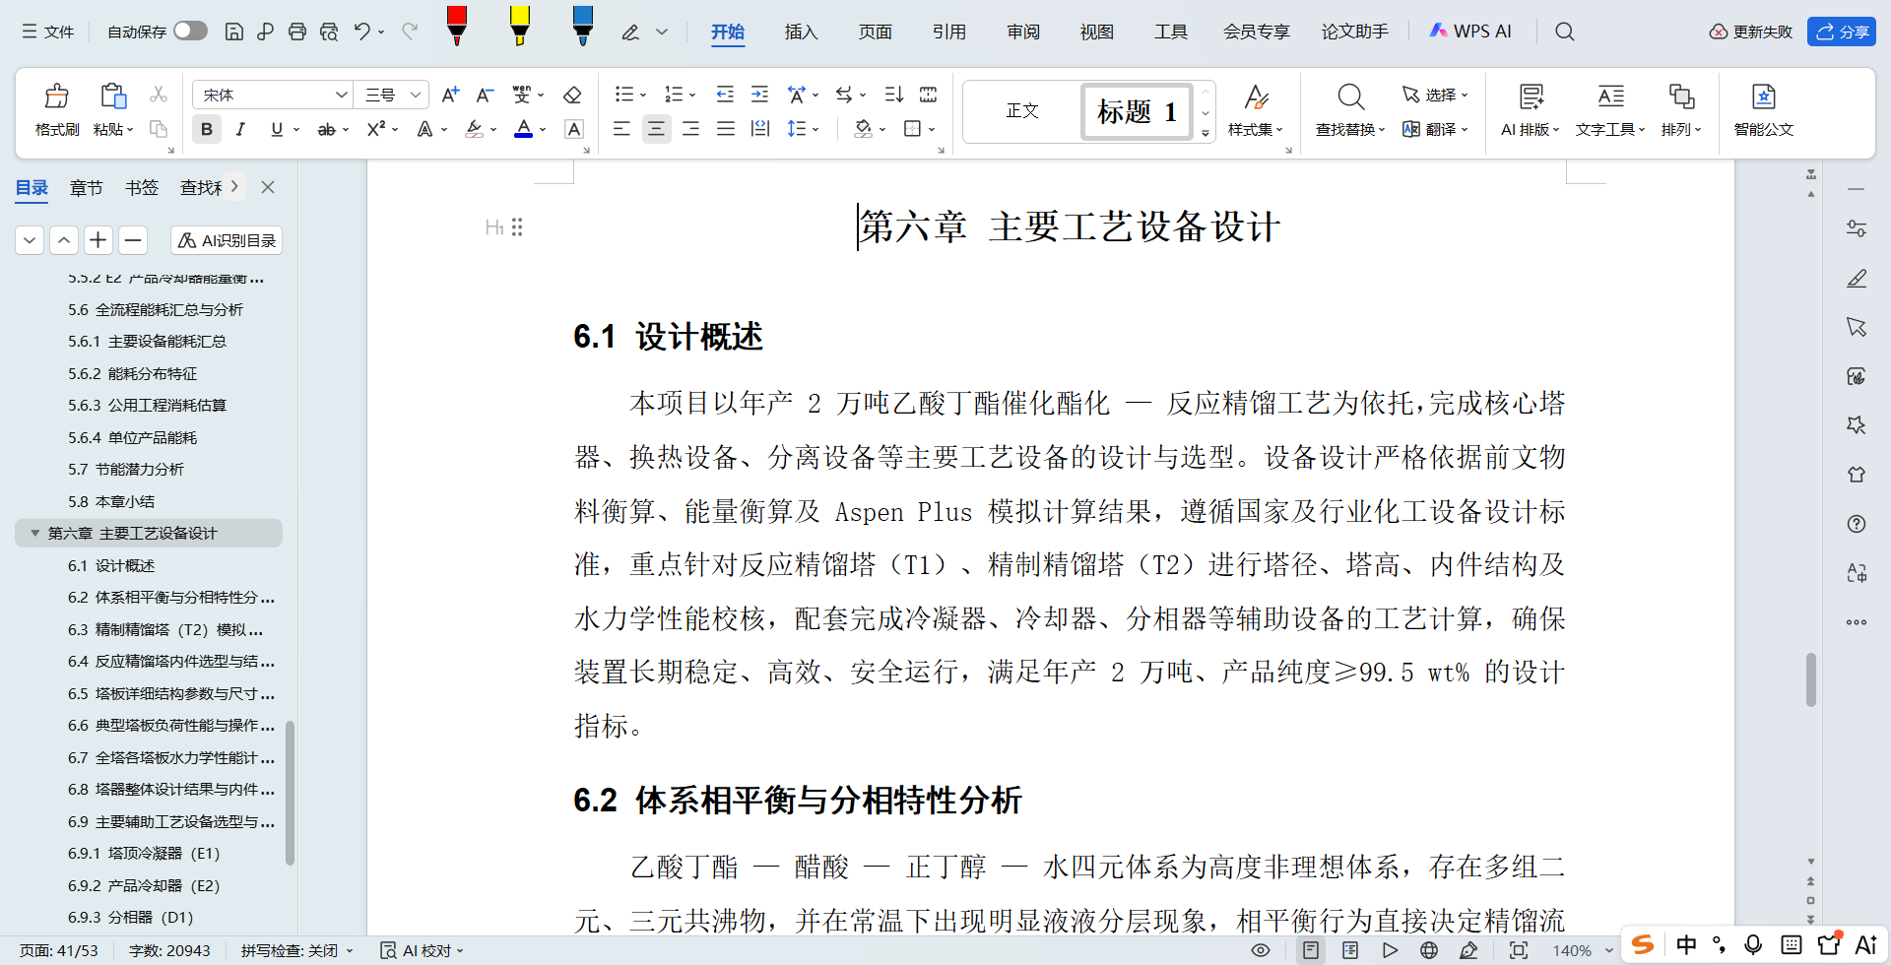Demote heading level with minus icon

(x=133, y=240)
